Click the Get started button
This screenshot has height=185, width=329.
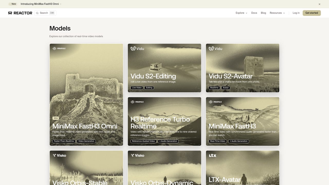(x=312, y=13)
